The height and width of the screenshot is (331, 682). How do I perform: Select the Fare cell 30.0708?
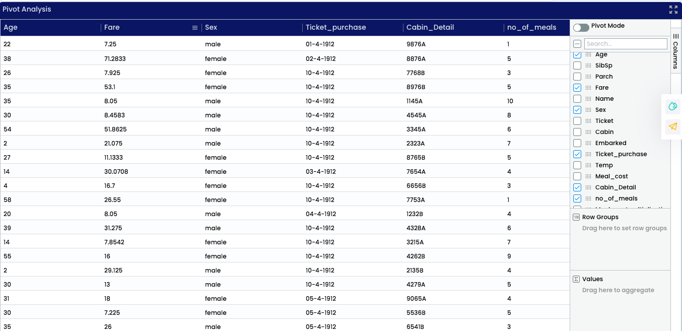(151, 172)
